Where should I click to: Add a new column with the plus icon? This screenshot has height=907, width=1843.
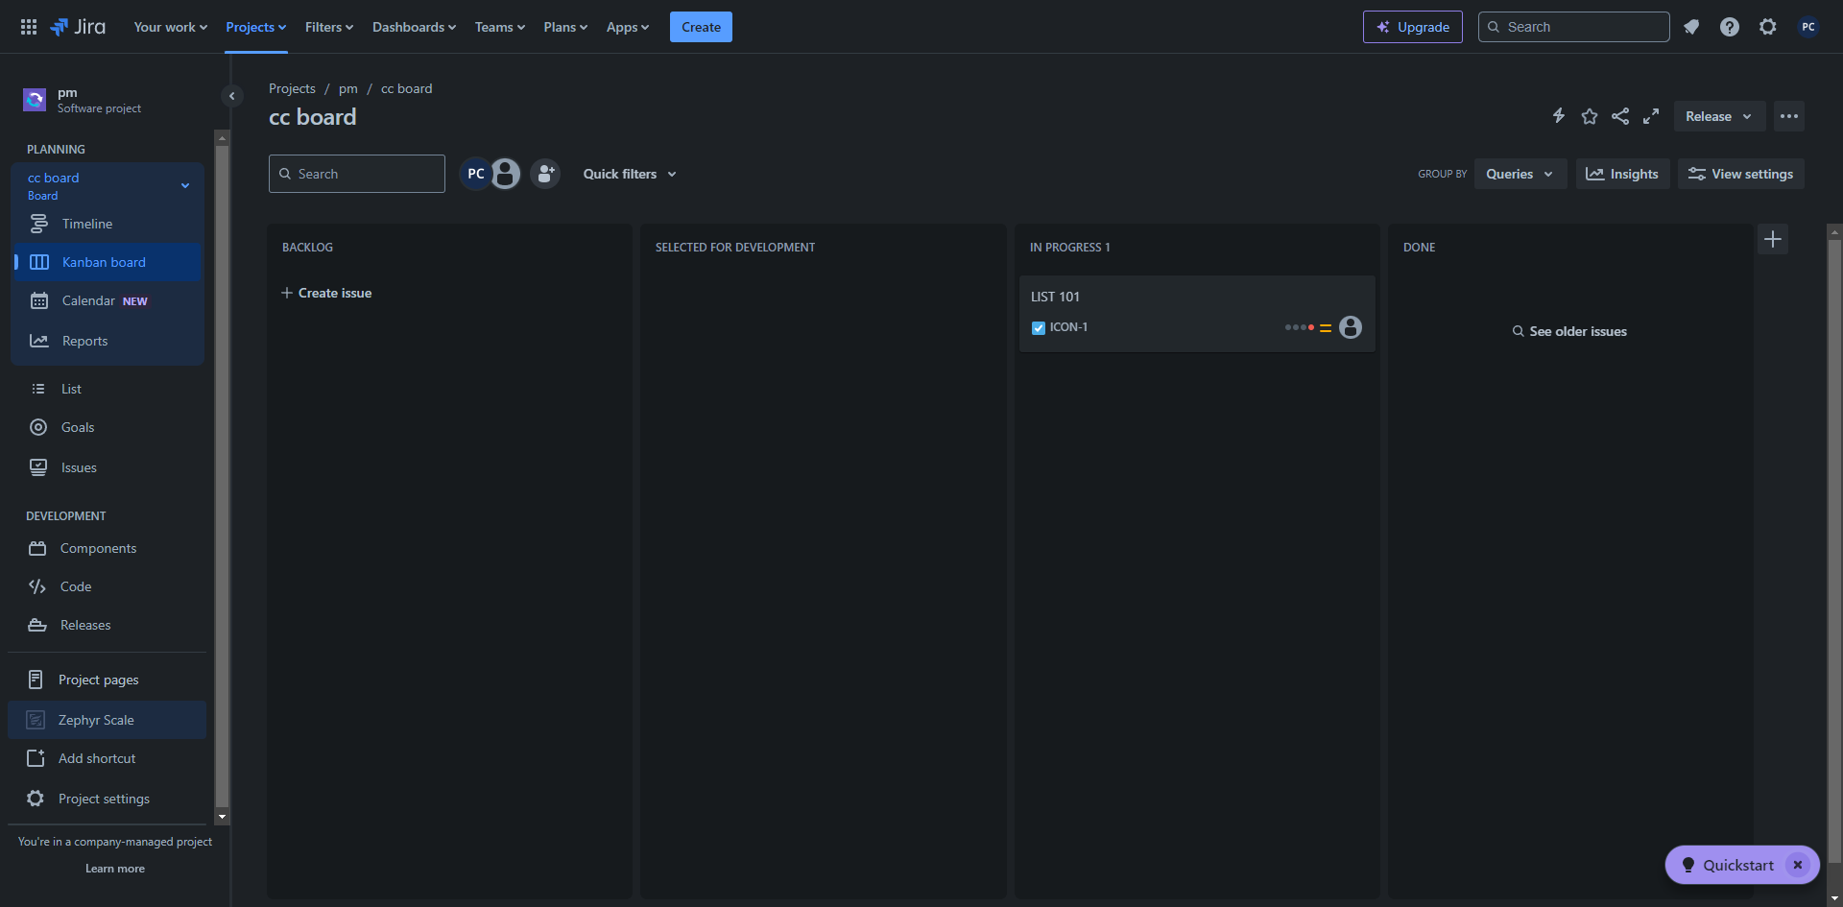click(1773, 239)
